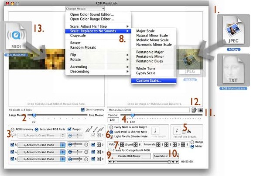Click the edit-note icon beside the title field

coord(194,110)
